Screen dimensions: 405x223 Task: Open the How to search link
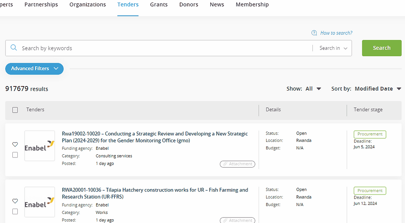click(336, 33)
